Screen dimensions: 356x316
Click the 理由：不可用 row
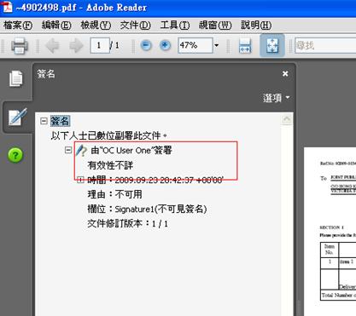(x=114, y=194)
